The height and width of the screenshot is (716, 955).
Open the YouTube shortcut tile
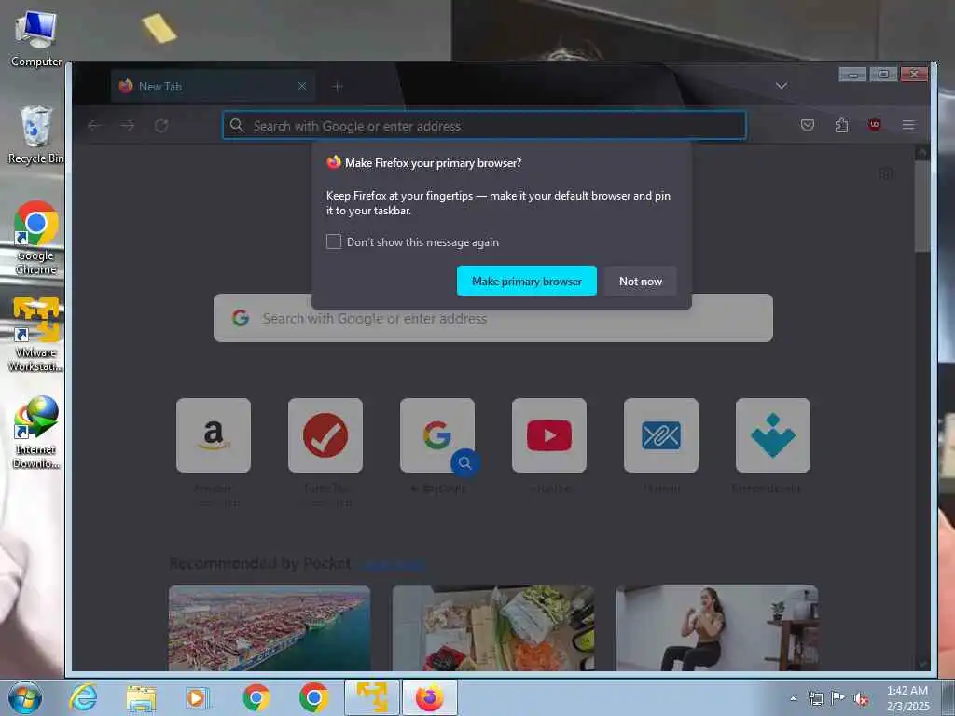549,435
